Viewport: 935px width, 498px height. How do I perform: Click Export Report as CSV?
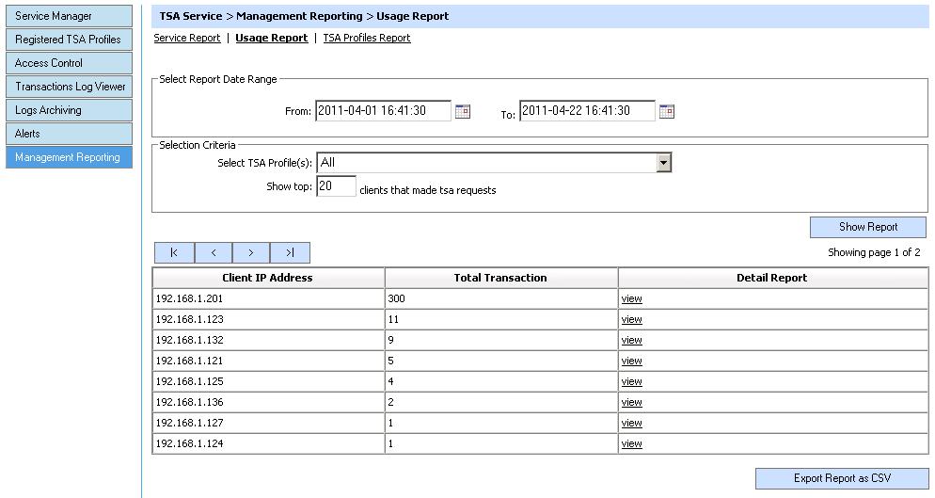pyautogui.click(x=842, y=478)
